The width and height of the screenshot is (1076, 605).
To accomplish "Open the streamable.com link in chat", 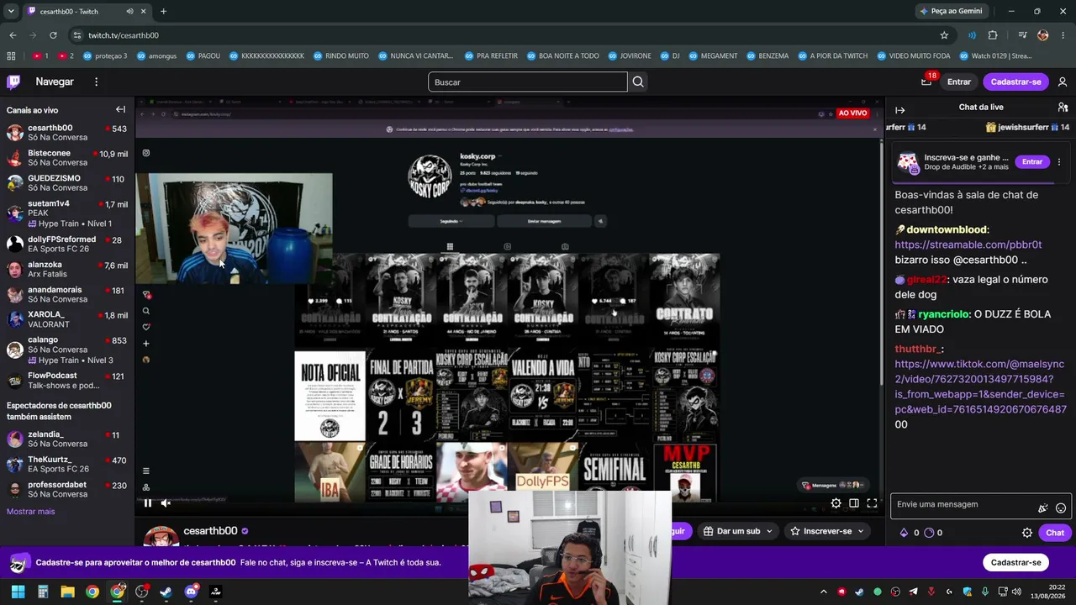I will pos(968,245).
